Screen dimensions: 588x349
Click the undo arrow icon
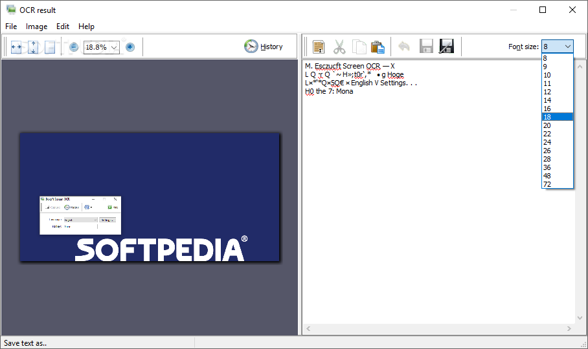(x=404, y=47)
